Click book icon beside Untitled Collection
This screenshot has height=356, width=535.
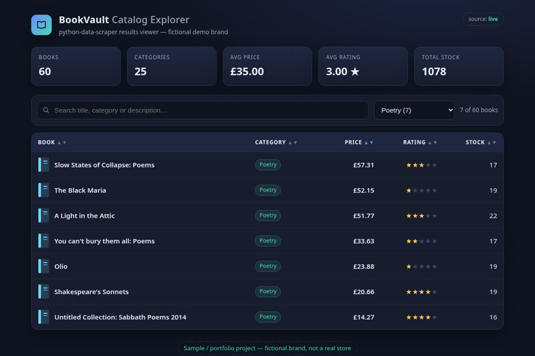(43, 317)
